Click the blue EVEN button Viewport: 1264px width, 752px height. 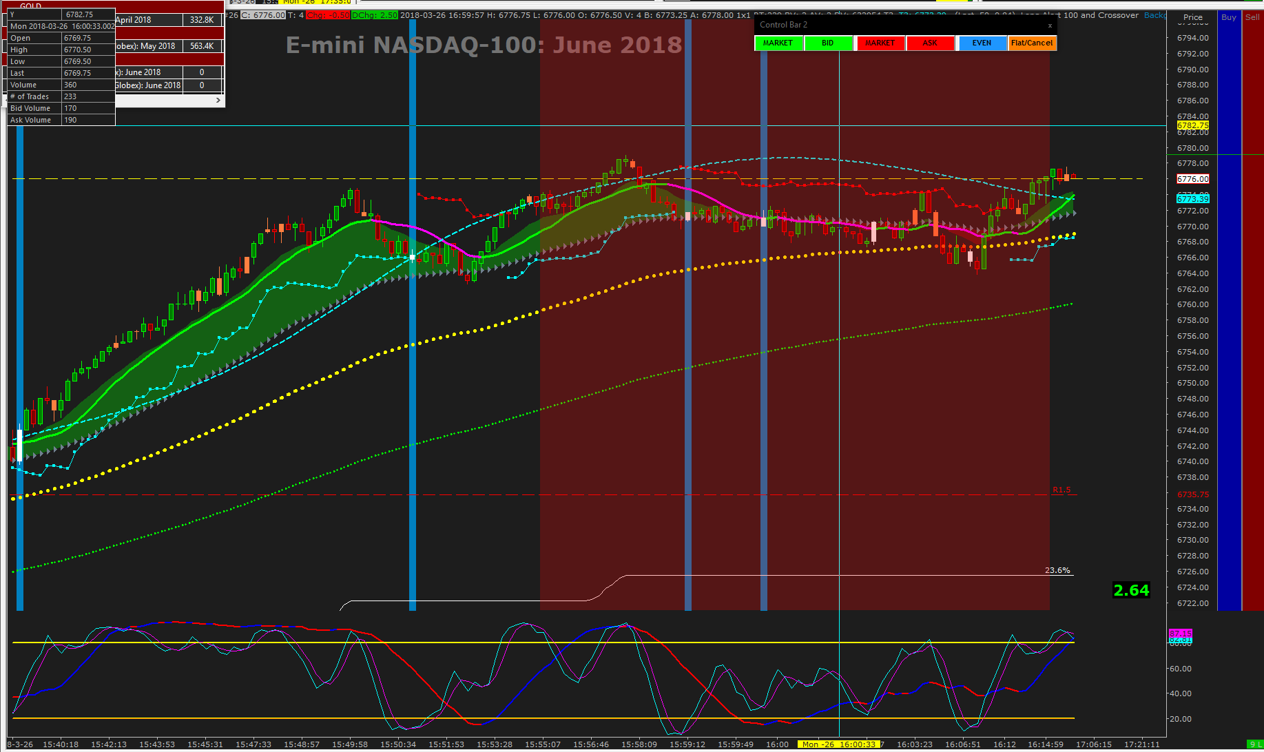coord(982,43)
